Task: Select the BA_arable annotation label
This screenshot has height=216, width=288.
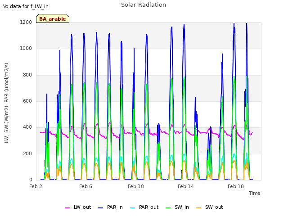Action: pos(53,18)
